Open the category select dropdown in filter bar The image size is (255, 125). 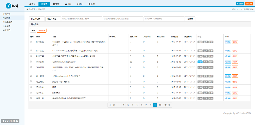(37, 19)
